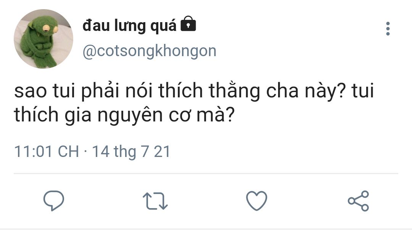Screen dimensions: 412x236
Task: Click the word thích on first tweet line
Action: click(180, 90)
